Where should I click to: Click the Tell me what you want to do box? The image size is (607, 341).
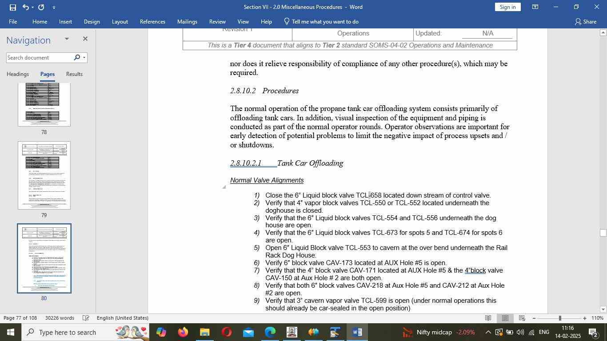[x=321, y=21]
